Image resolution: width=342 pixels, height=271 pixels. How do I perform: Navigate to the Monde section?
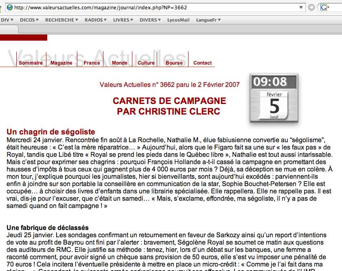tap(120, 63)
